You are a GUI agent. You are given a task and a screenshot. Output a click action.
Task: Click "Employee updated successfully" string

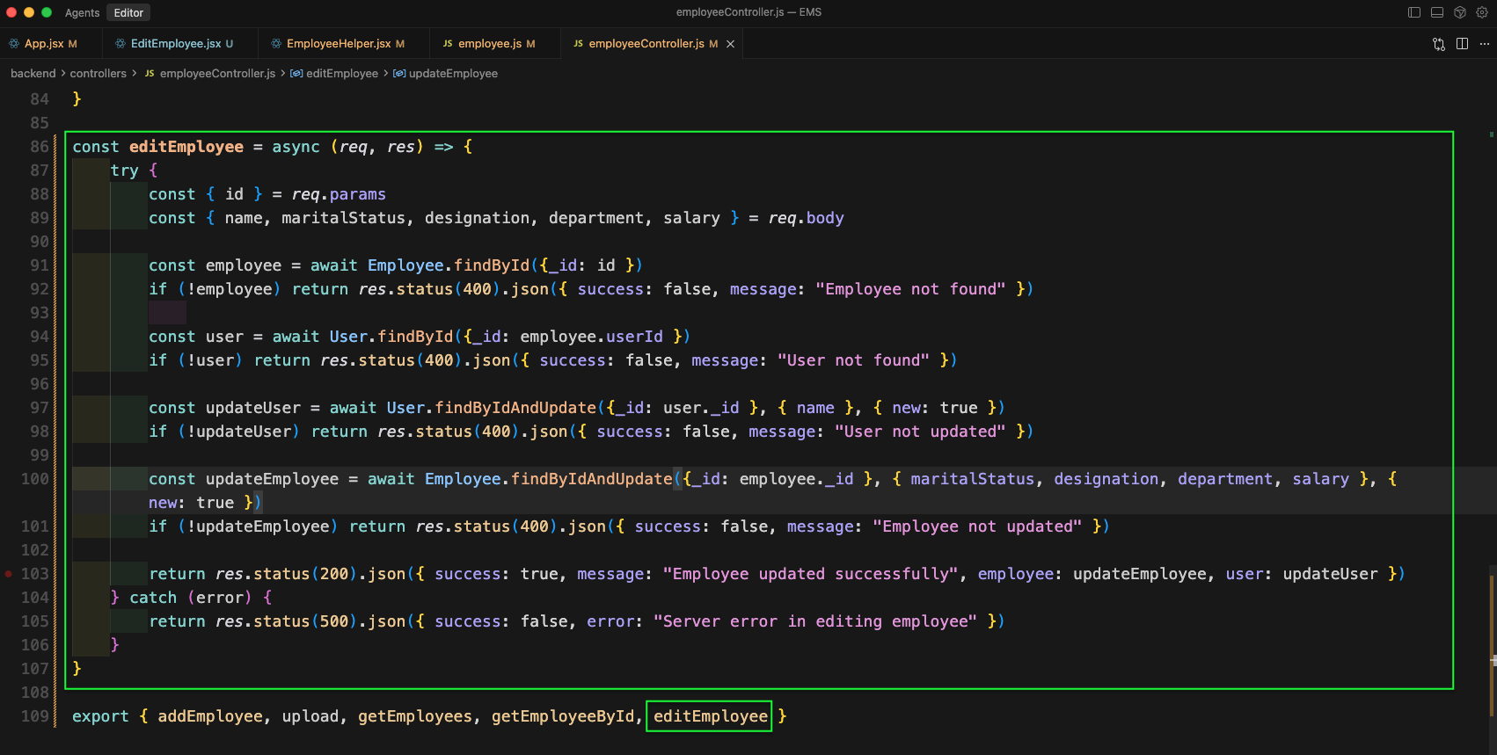pos(810,574)
